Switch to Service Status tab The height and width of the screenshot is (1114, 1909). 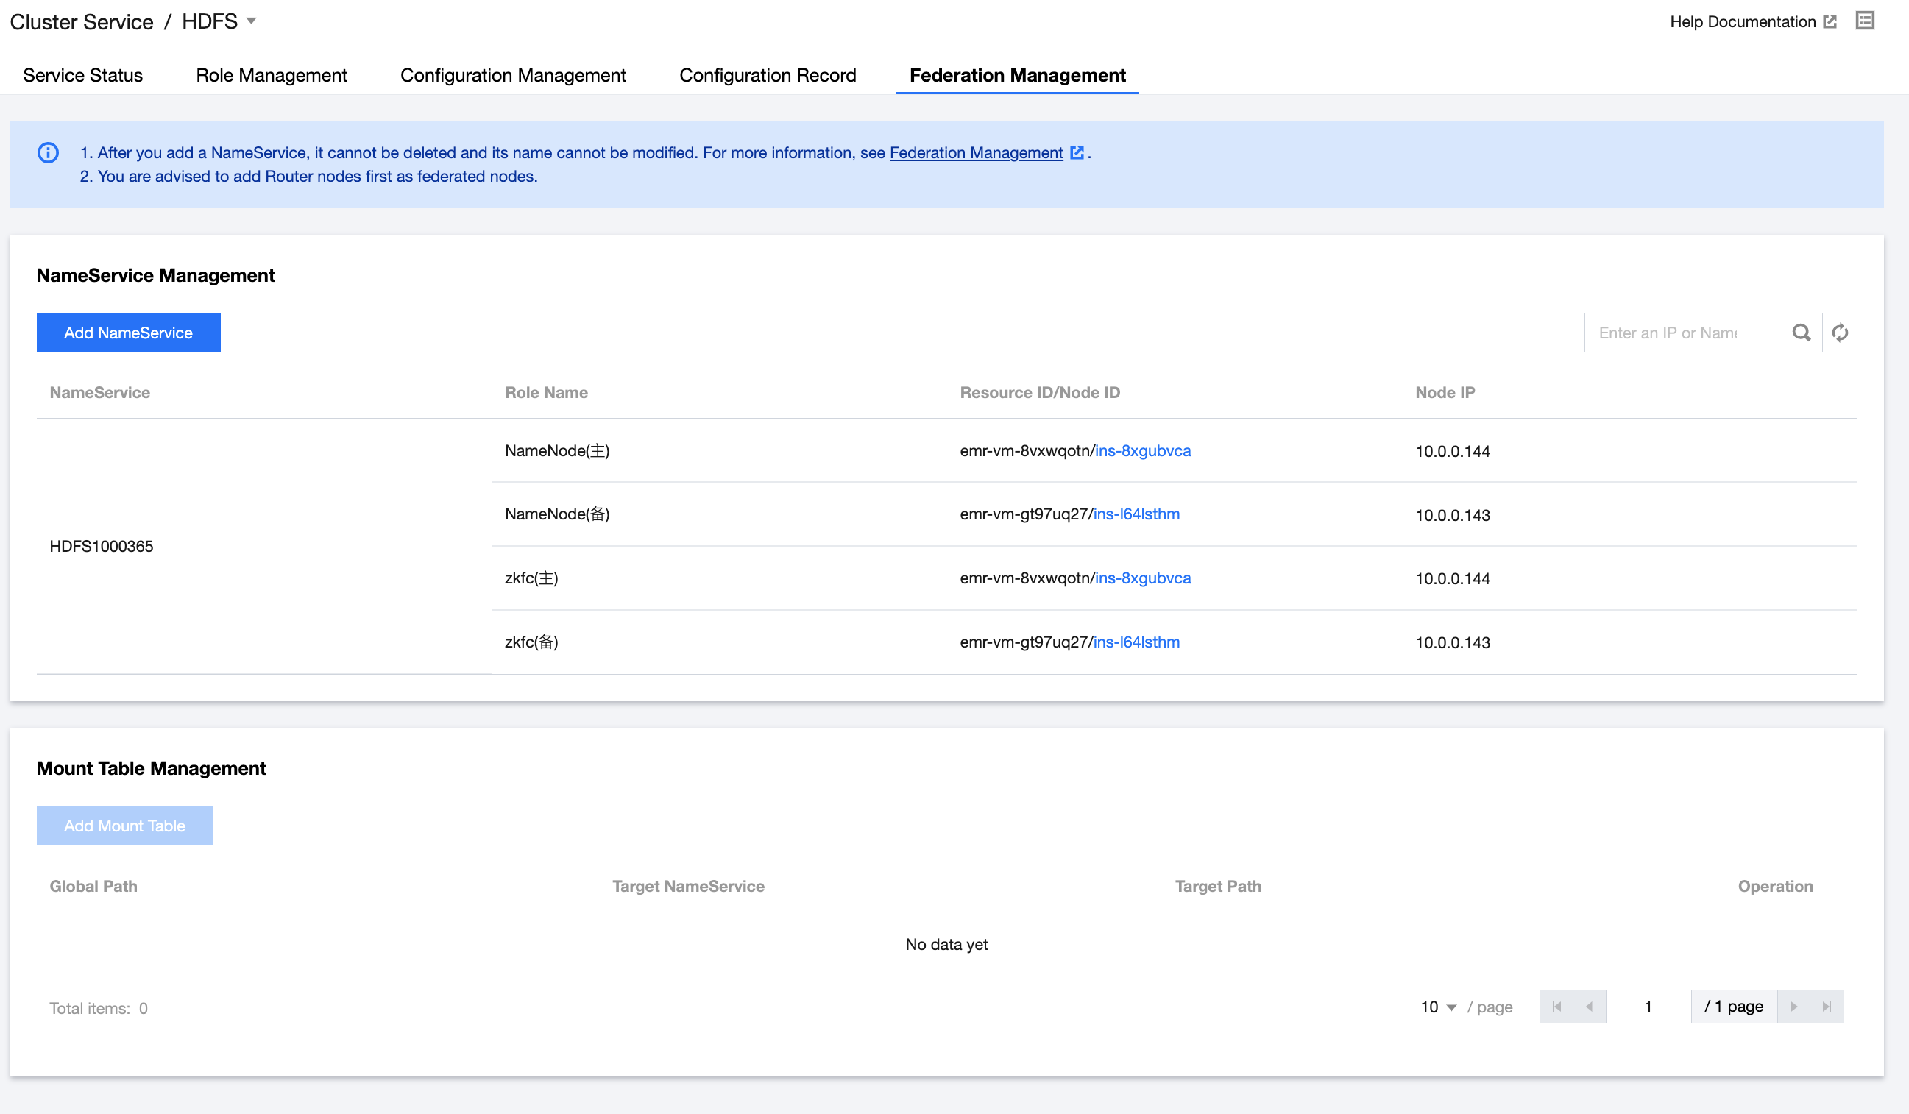click(82, 75)
